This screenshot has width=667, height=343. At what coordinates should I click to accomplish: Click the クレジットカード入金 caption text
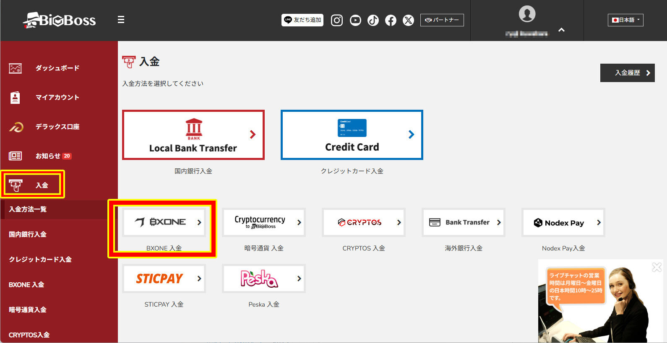point(352,171)
